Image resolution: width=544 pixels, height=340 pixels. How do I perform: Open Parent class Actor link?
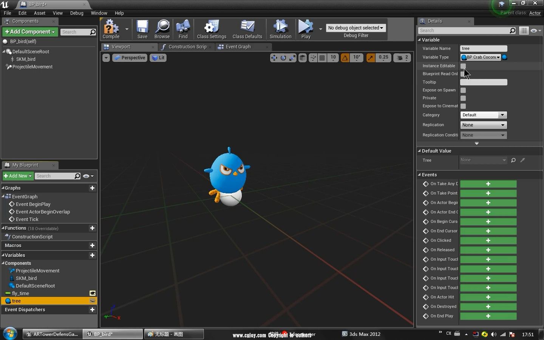tap(535, 13)
